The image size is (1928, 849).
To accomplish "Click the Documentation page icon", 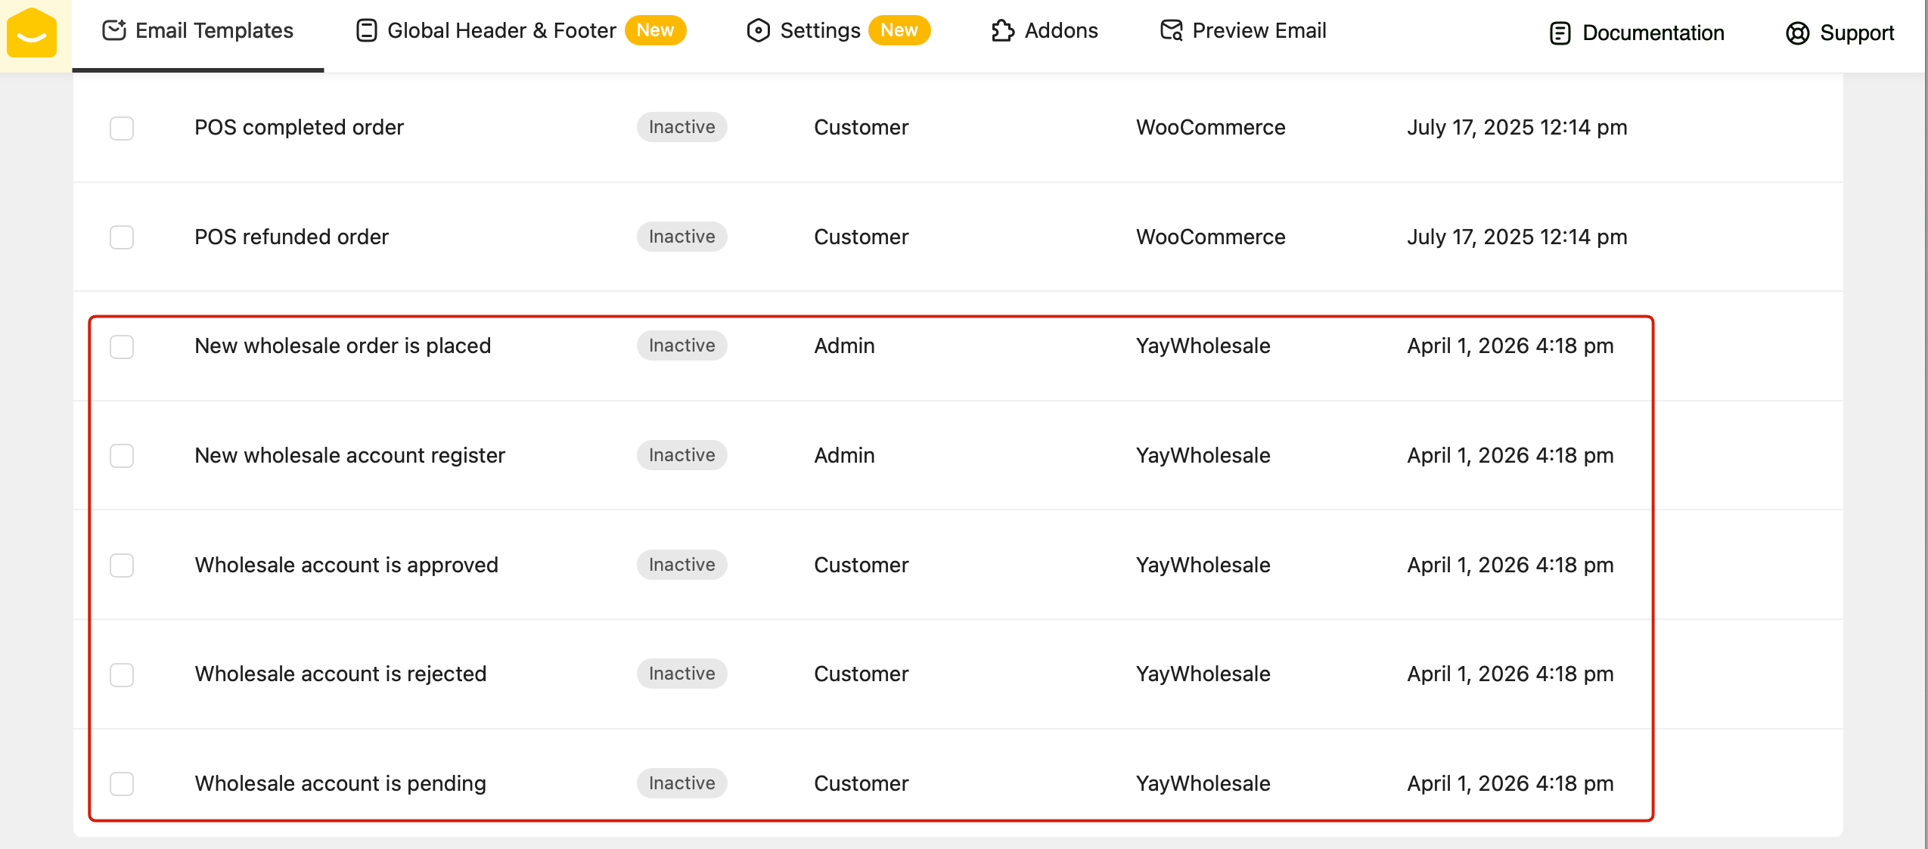I will (1560, 33).
